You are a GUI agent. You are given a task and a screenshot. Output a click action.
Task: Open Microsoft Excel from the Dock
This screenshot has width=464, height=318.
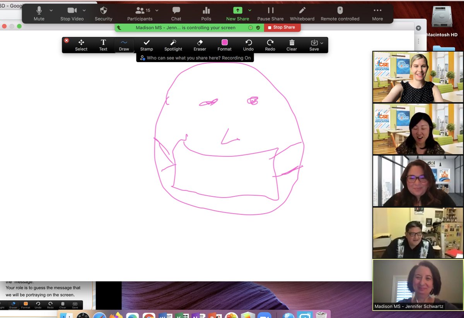click(182, 315)
